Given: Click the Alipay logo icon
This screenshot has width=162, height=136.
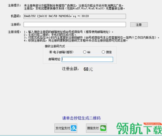Looking at the screenshot, I should [x=74, y=128].
